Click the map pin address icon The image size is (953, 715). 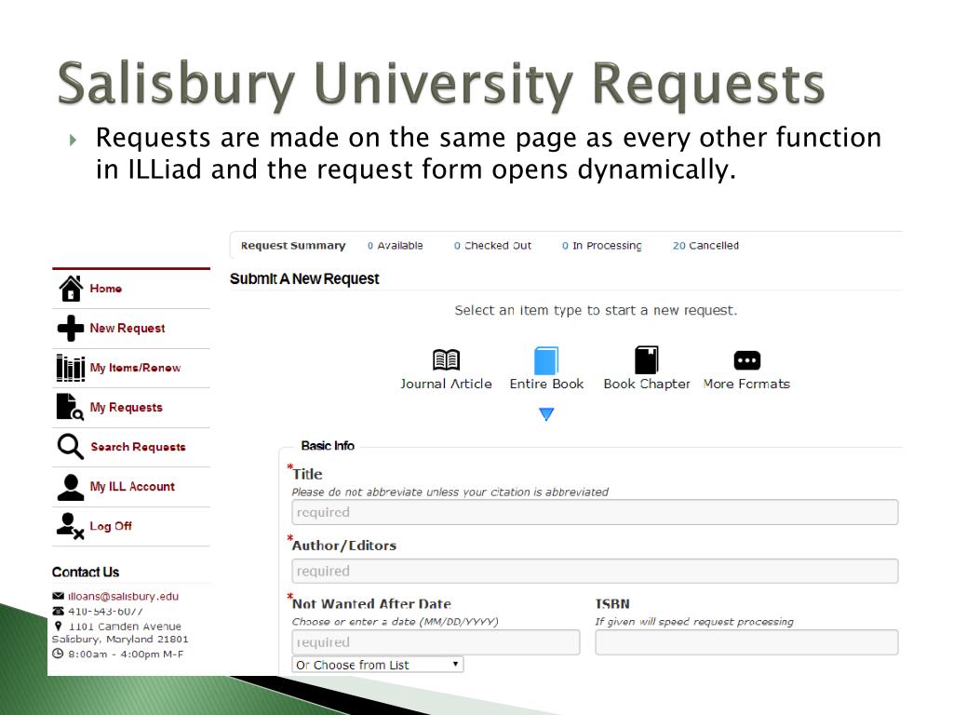[x=59, y=626]
